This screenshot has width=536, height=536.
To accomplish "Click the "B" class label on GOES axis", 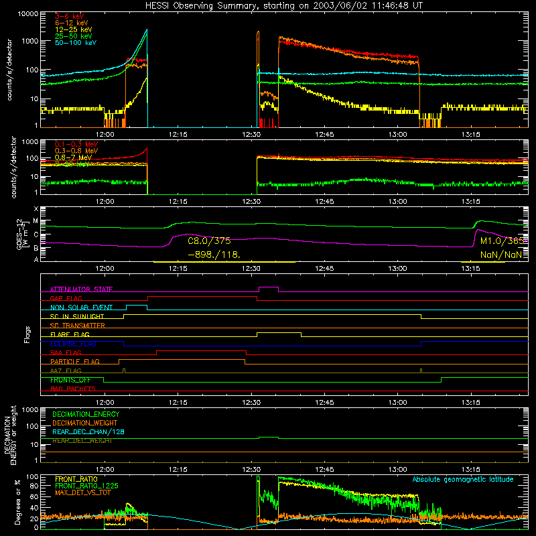I will tap(36, 248).
